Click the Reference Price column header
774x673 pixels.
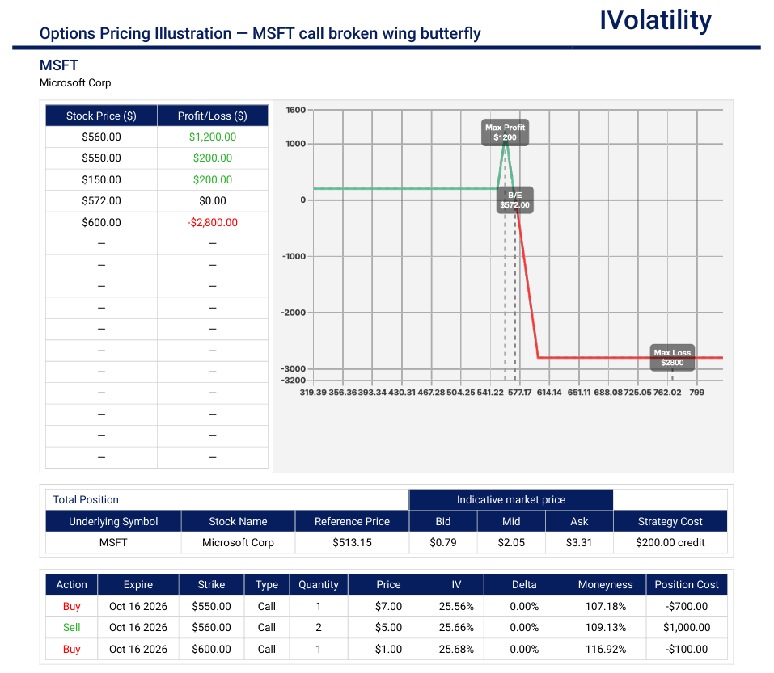(x=352, y=521)
